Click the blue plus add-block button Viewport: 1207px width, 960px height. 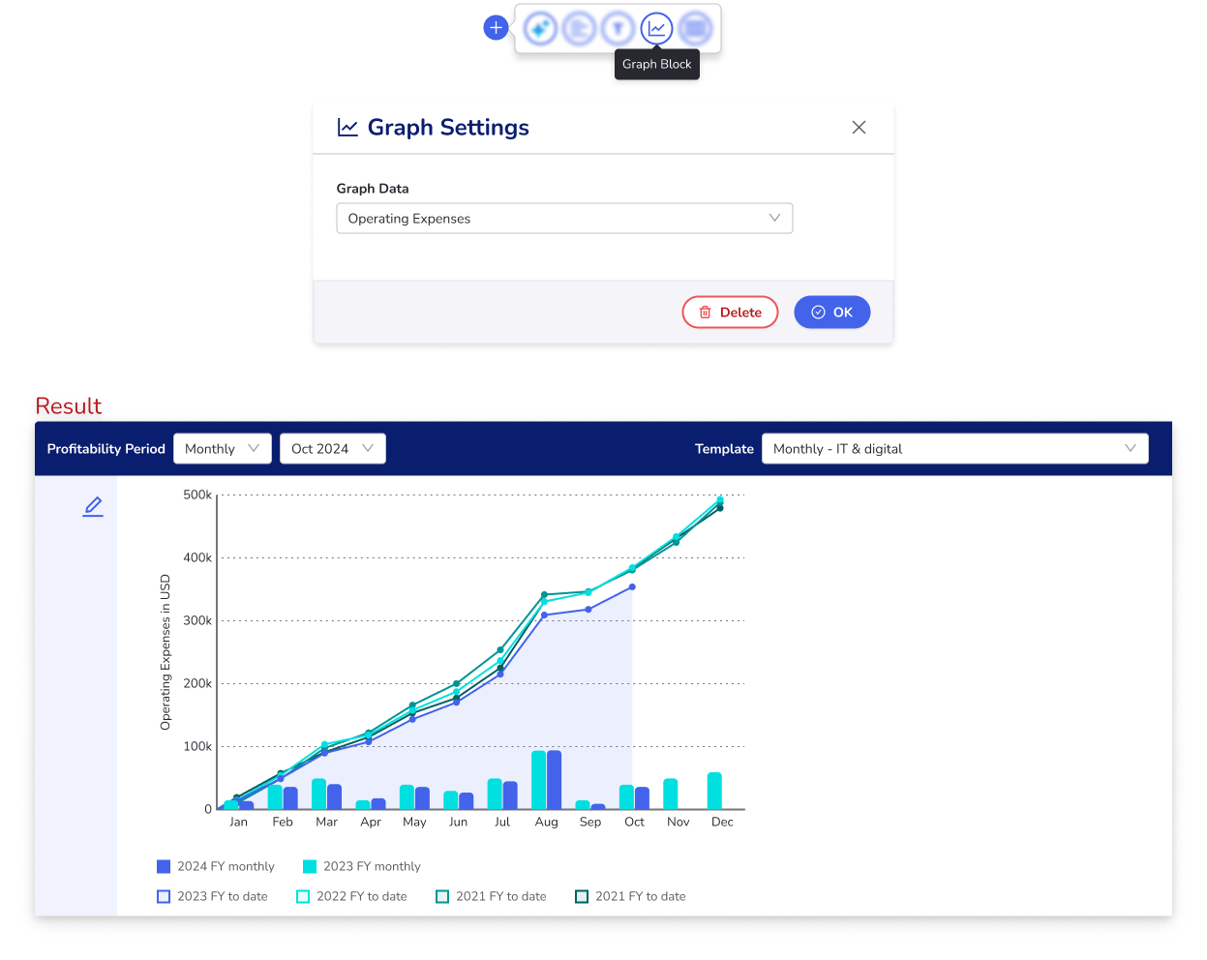[496, 28]
